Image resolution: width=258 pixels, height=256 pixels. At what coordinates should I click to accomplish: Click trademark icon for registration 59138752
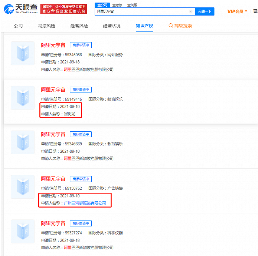(x=23, y=187)
